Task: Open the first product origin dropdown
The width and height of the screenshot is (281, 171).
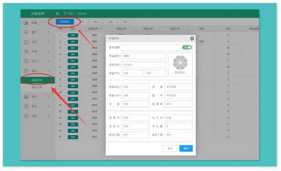Action: 133,73
